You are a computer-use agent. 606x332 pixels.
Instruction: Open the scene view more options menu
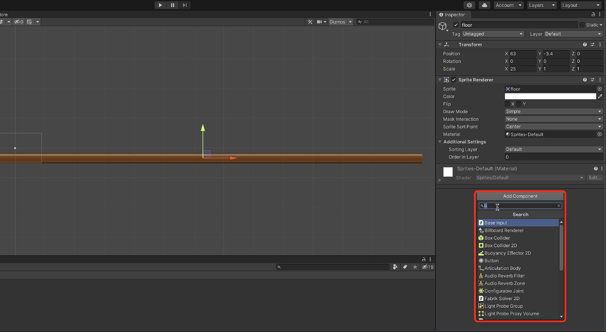coord(430,15)
